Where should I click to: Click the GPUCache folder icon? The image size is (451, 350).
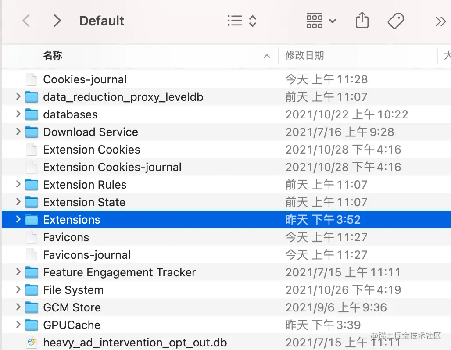[x=32, y=325]
